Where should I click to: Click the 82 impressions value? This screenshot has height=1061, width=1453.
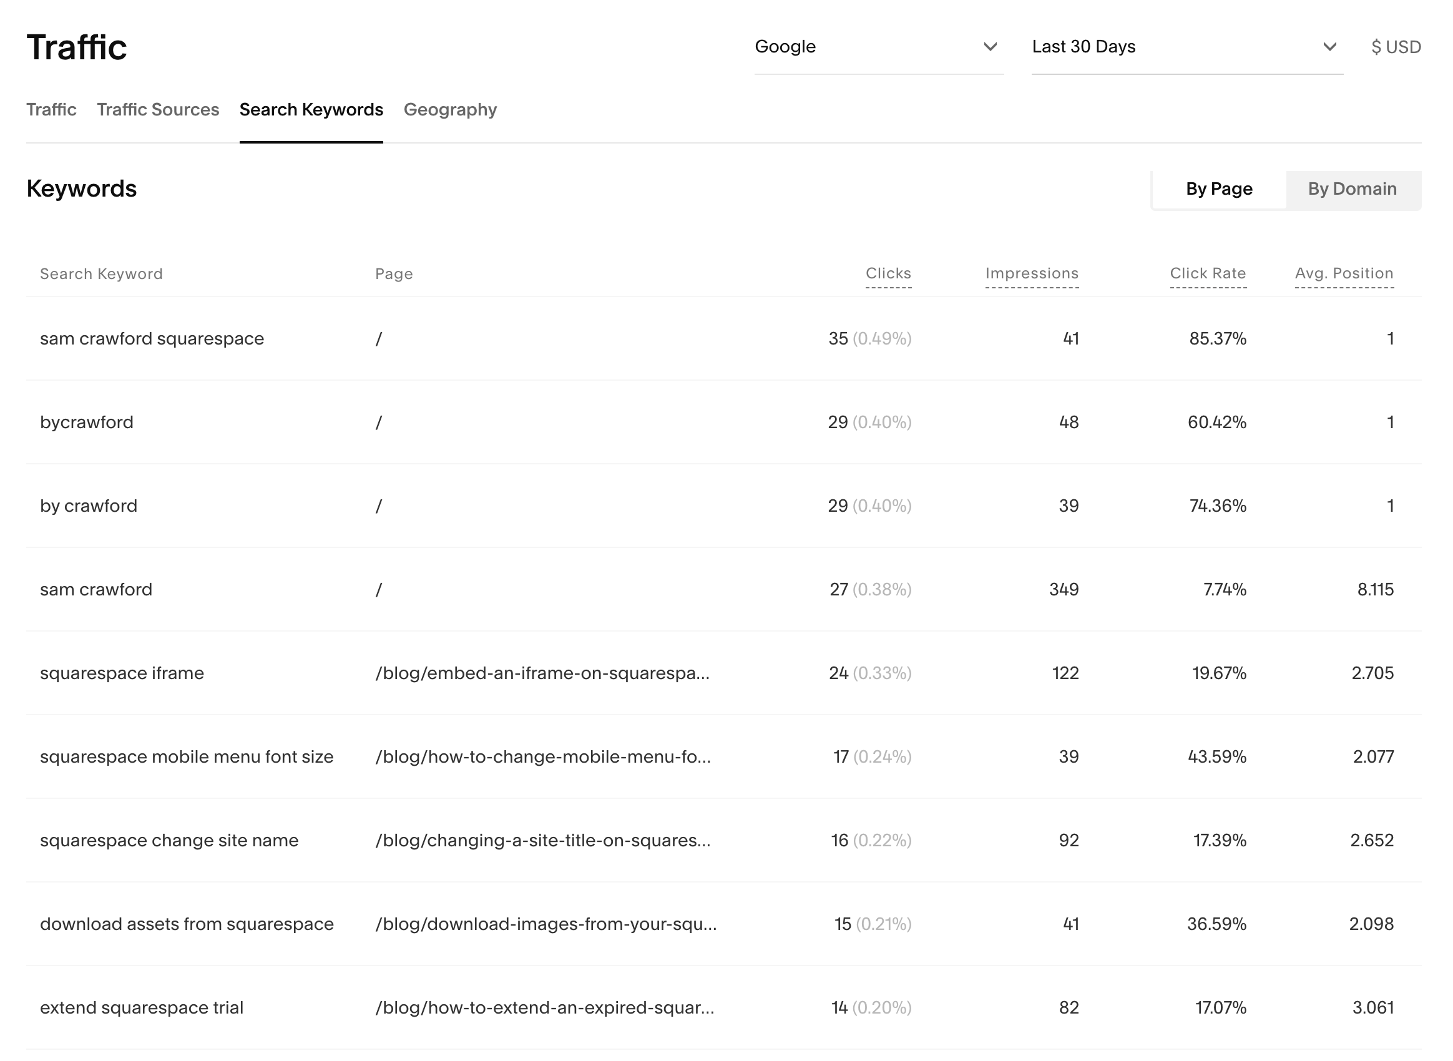(x=1069, y=1008)
